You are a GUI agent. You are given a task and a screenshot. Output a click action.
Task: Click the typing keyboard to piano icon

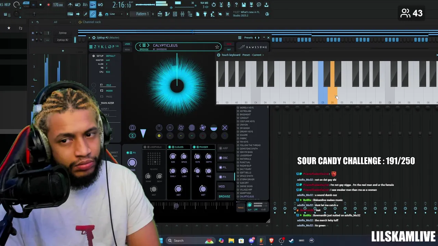point(70,14)
